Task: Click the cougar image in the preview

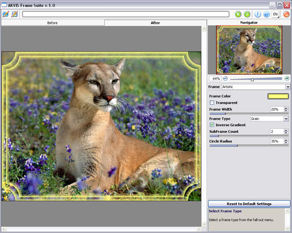Action: click(x=102, y=126)
